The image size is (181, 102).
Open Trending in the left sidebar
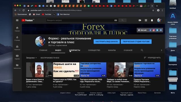click(x=17, y=38)
